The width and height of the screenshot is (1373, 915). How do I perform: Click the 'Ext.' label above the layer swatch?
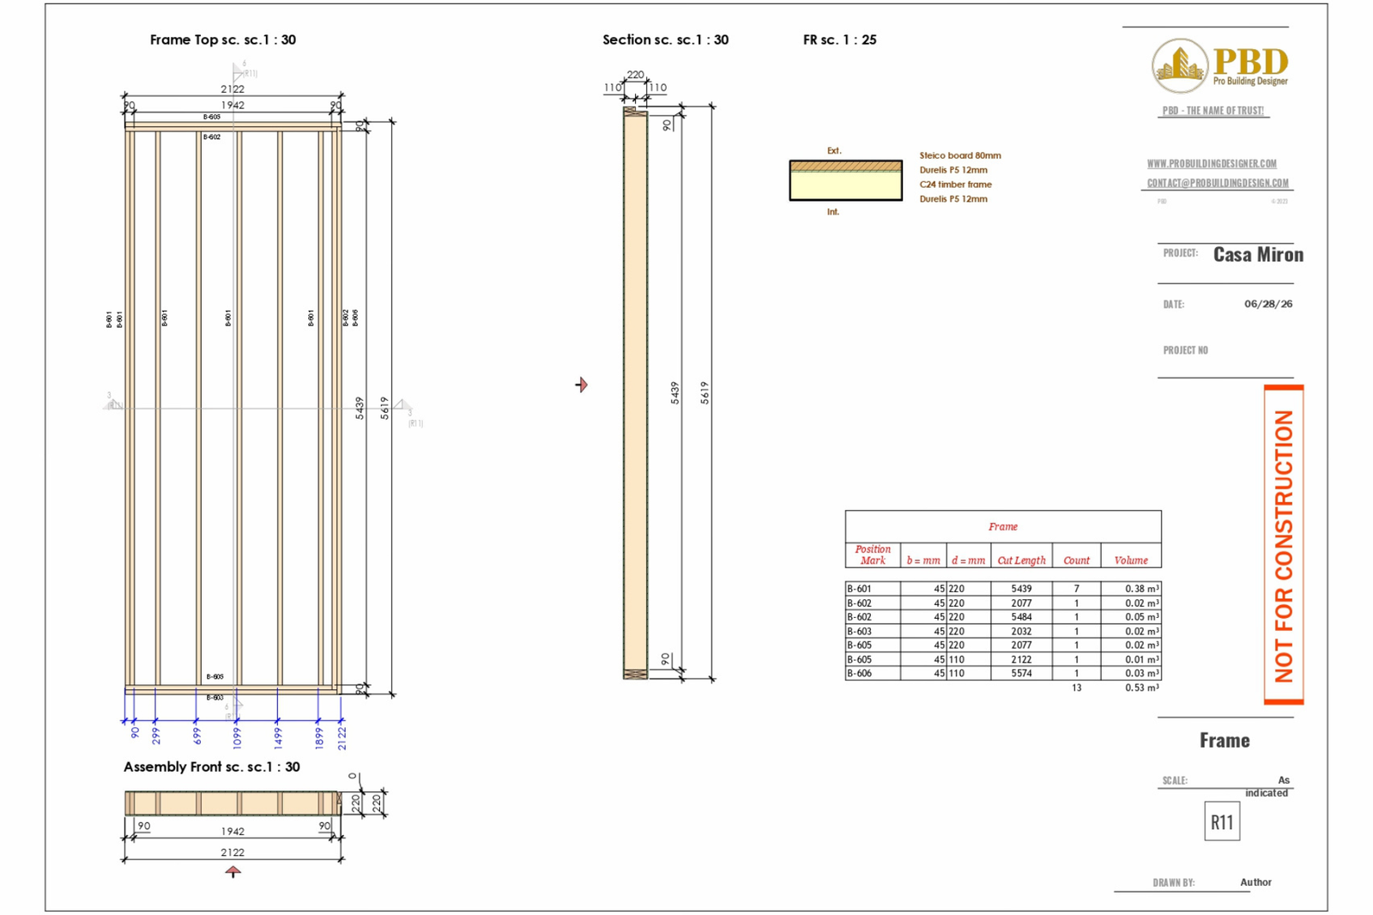tap(834, 151)
